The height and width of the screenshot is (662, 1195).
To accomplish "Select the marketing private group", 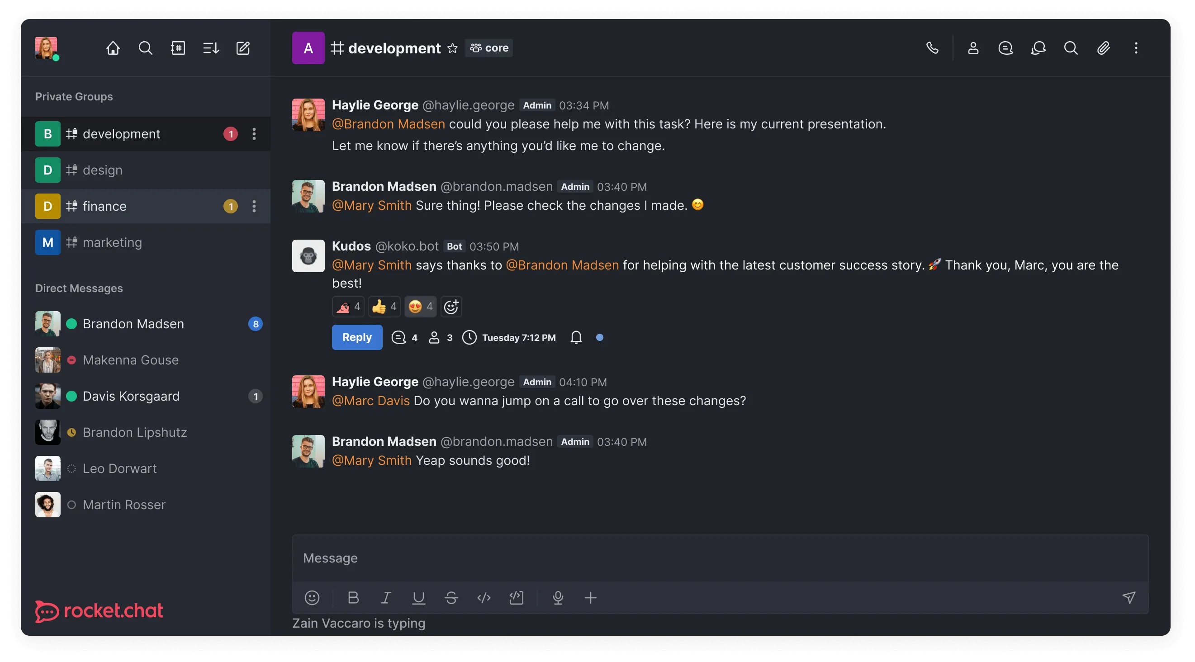I will click(x=112, y=242).
